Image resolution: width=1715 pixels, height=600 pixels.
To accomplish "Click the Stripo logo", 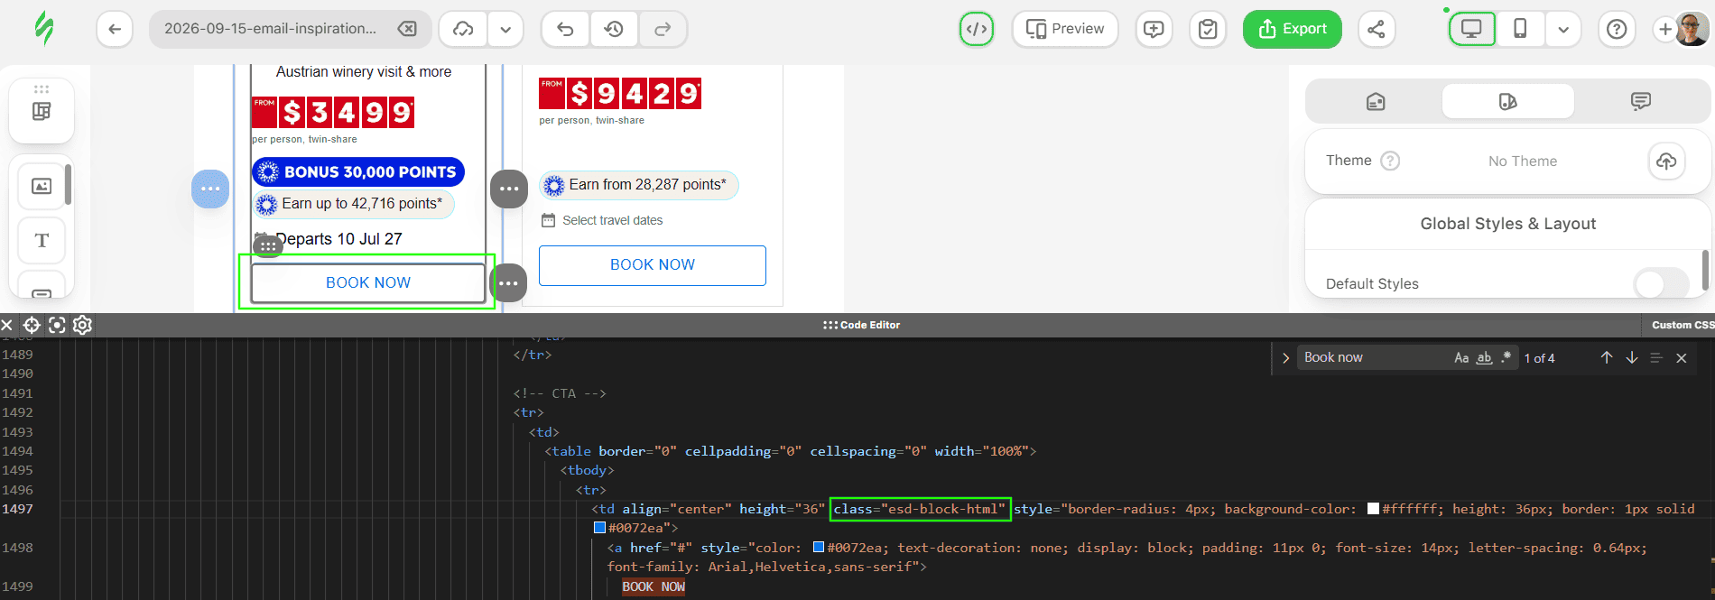I will coord(44,29).
